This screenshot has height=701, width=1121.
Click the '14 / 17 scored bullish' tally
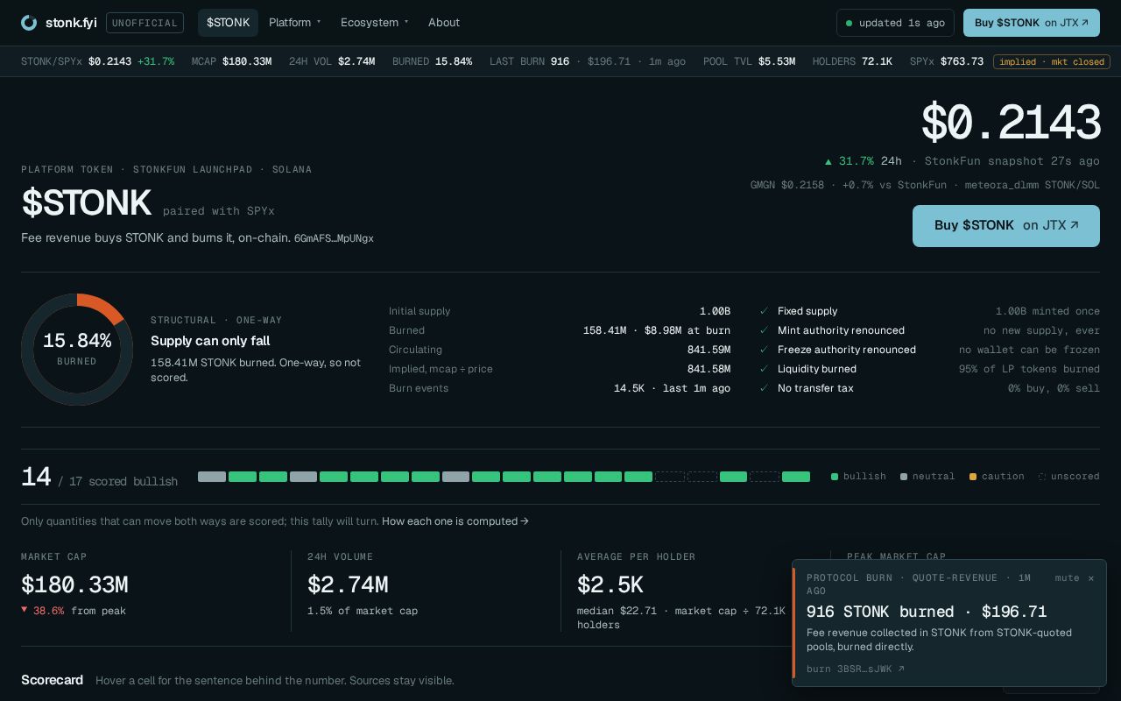tap(99, 478)
